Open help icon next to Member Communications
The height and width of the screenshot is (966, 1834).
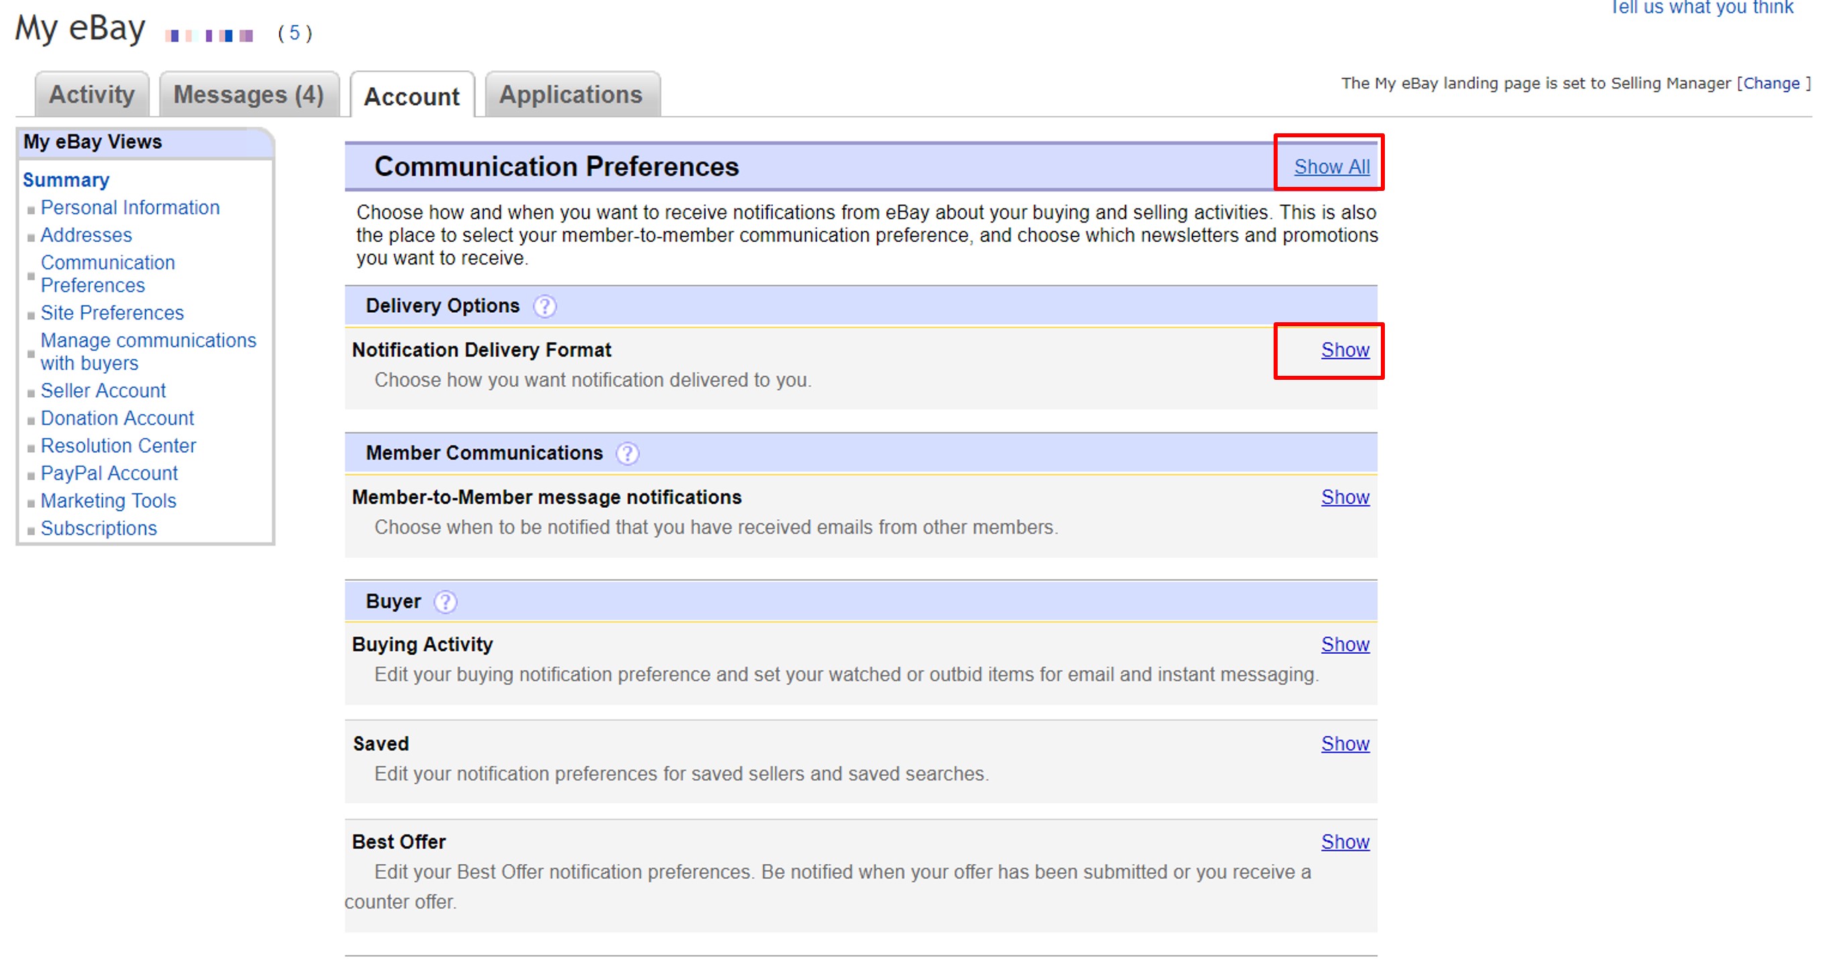click(627, 454)
